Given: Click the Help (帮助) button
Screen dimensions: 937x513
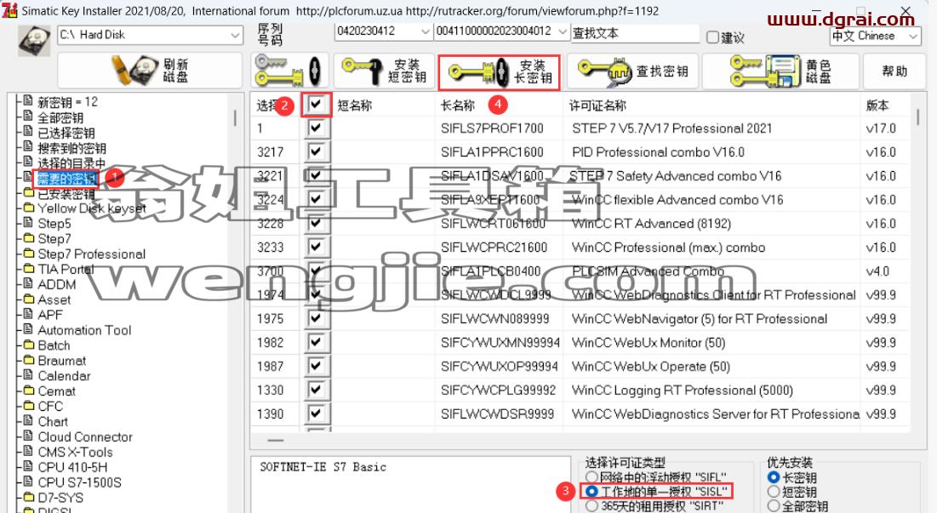Looking at the screenshot, I should 894,71.
